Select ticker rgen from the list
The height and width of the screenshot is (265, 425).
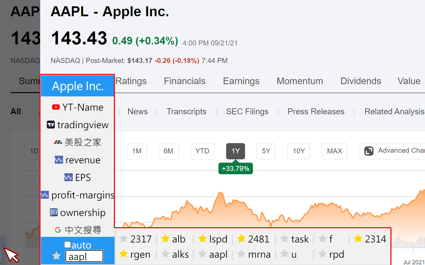140,255
